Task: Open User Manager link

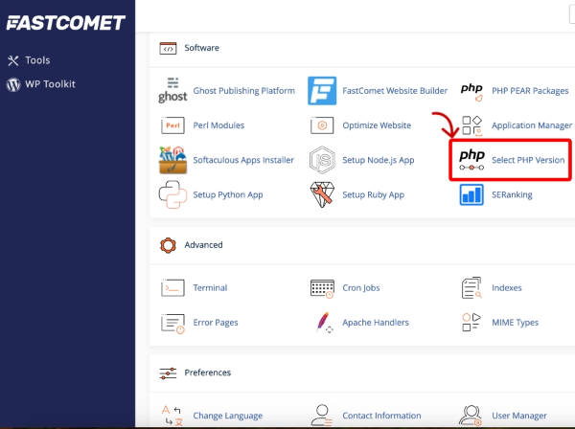Action: tap(519, 416)
